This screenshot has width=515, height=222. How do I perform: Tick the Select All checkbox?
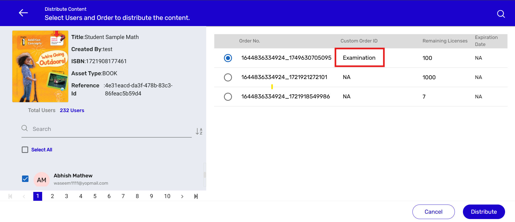click(25, 150)
